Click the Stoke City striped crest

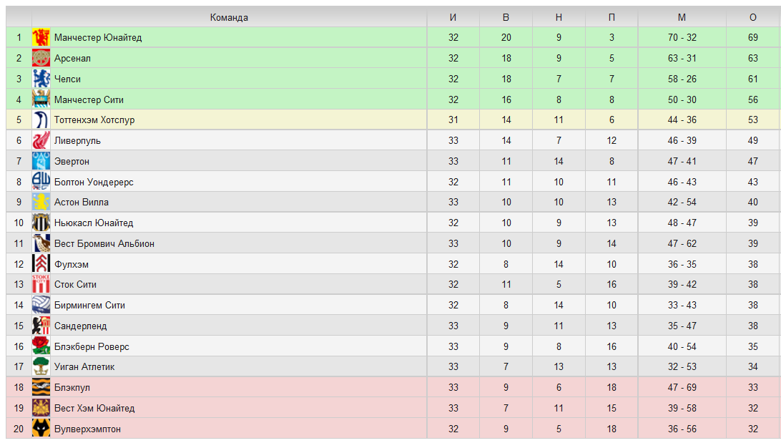pos(41,285)
